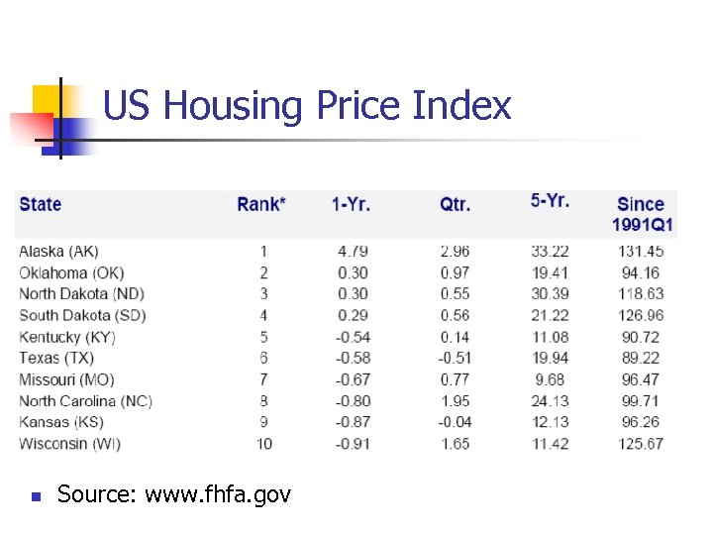Image resolution: width=713 pixels, height=535 pixels.
Task: Click the blue square bullet beside Source
Action: pos(36,495)
